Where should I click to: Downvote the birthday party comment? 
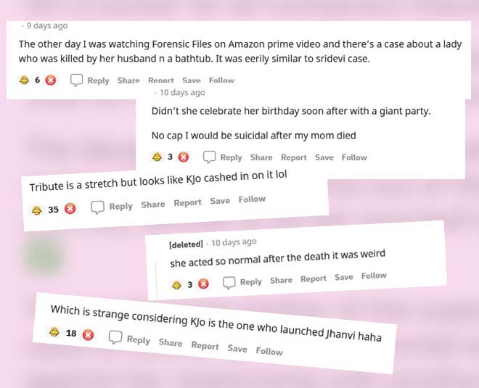(184, 157)
